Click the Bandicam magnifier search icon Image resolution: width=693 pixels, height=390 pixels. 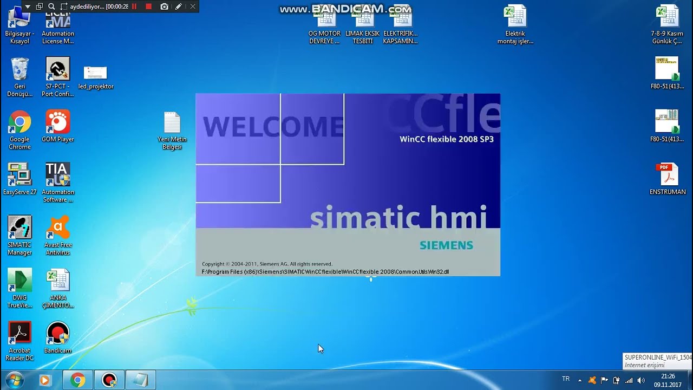51,6
